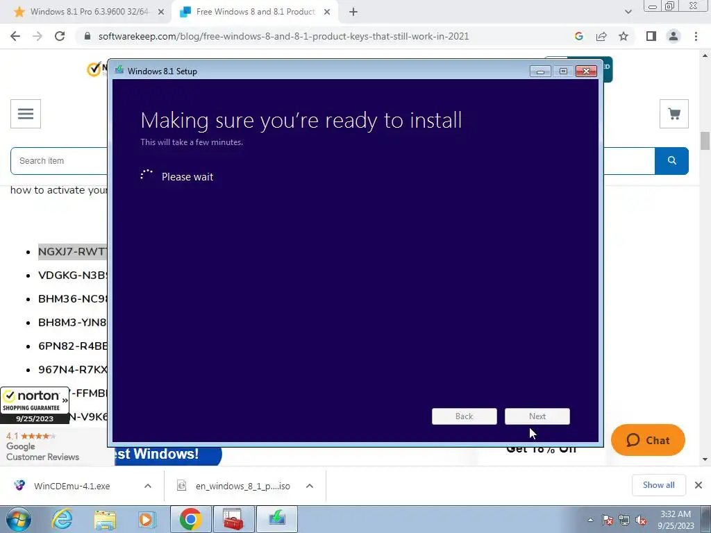711x533 pixels.
Task: Select product key starting 6PN82-R4BB
Action: pos(72,346)
